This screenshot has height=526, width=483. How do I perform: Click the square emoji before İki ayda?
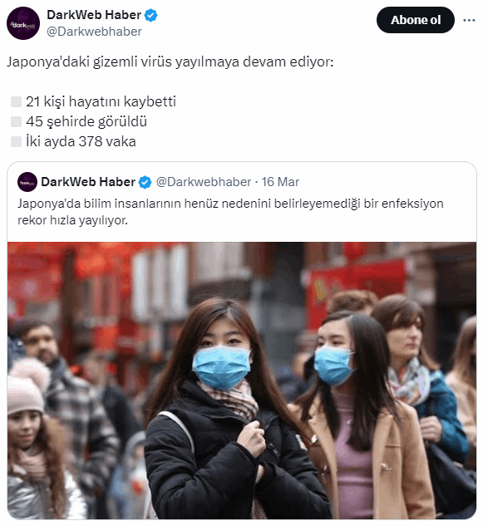pos(16,141)
